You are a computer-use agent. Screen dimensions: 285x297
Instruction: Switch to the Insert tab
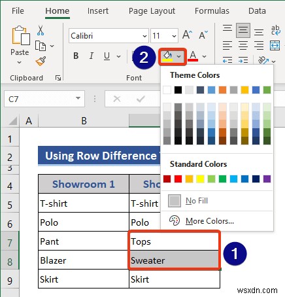point(98,11)
